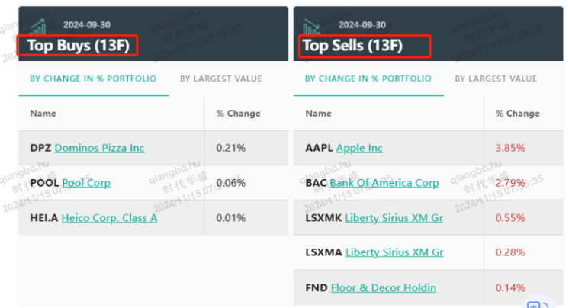This screenshot has height=308, width=572.
Task: Click the Top Sells (13F) heading
Action: coord(354,45)
